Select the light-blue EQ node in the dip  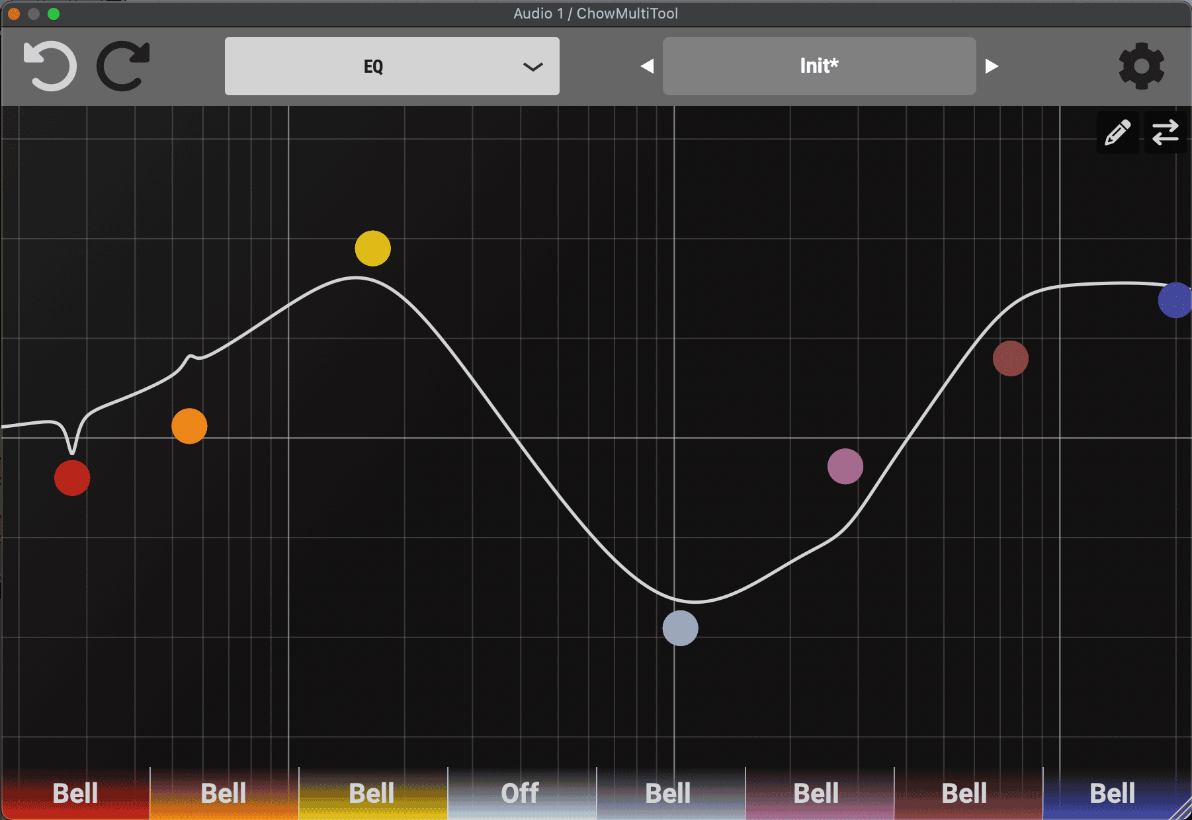(680, 628)
